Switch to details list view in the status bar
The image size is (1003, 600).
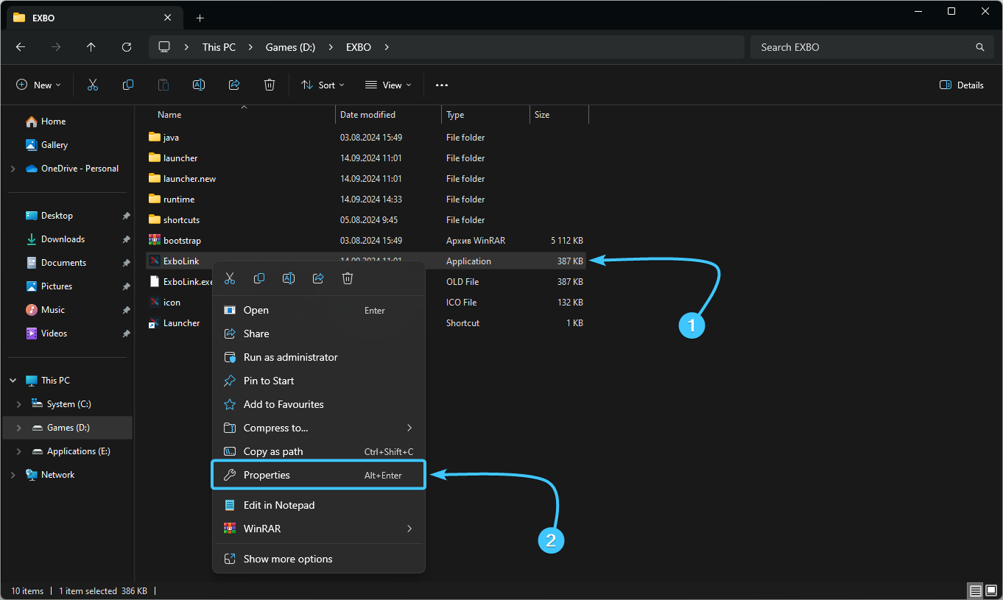[975, 591]
